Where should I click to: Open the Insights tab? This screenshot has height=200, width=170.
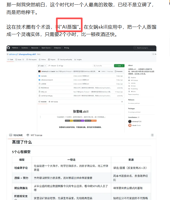coord(78,60)
